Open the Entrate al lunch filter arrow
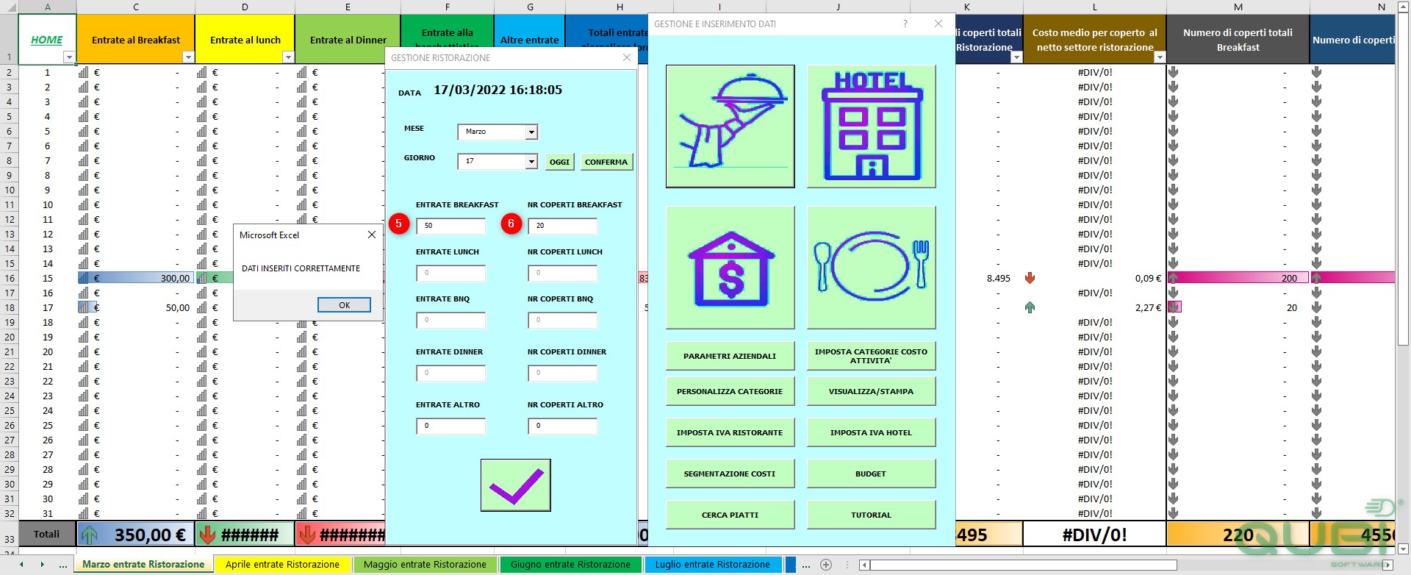Image resolution: width=1411 pixels, height=575 pixels. [x=288, y=57]
